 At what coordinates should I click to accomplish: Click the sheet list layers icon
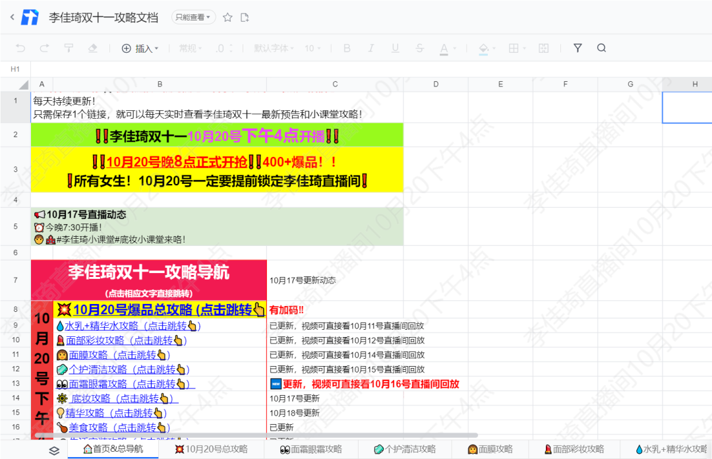click(x=54, y=450)
